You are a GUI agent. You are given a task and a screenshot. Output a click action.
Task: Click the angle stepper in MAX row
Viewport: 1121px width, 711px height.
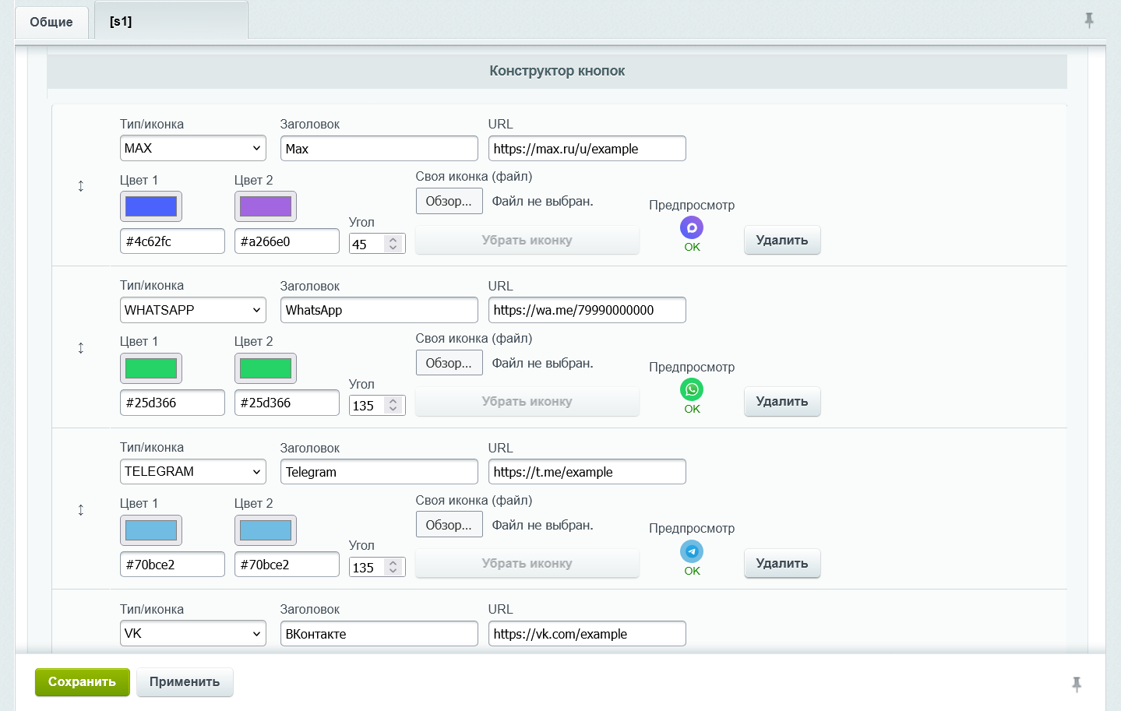tap(393, 244)
